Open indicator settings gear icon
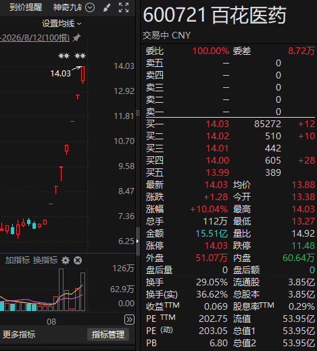Viewport: 317px width, 351px height. 66,260
